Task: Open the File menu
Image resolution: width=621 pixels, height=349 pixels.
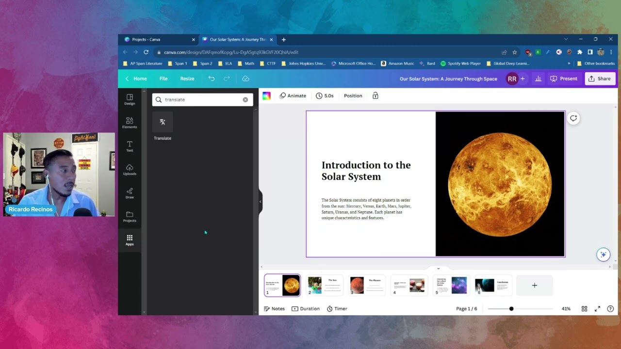Action: [x=163, y=79]
